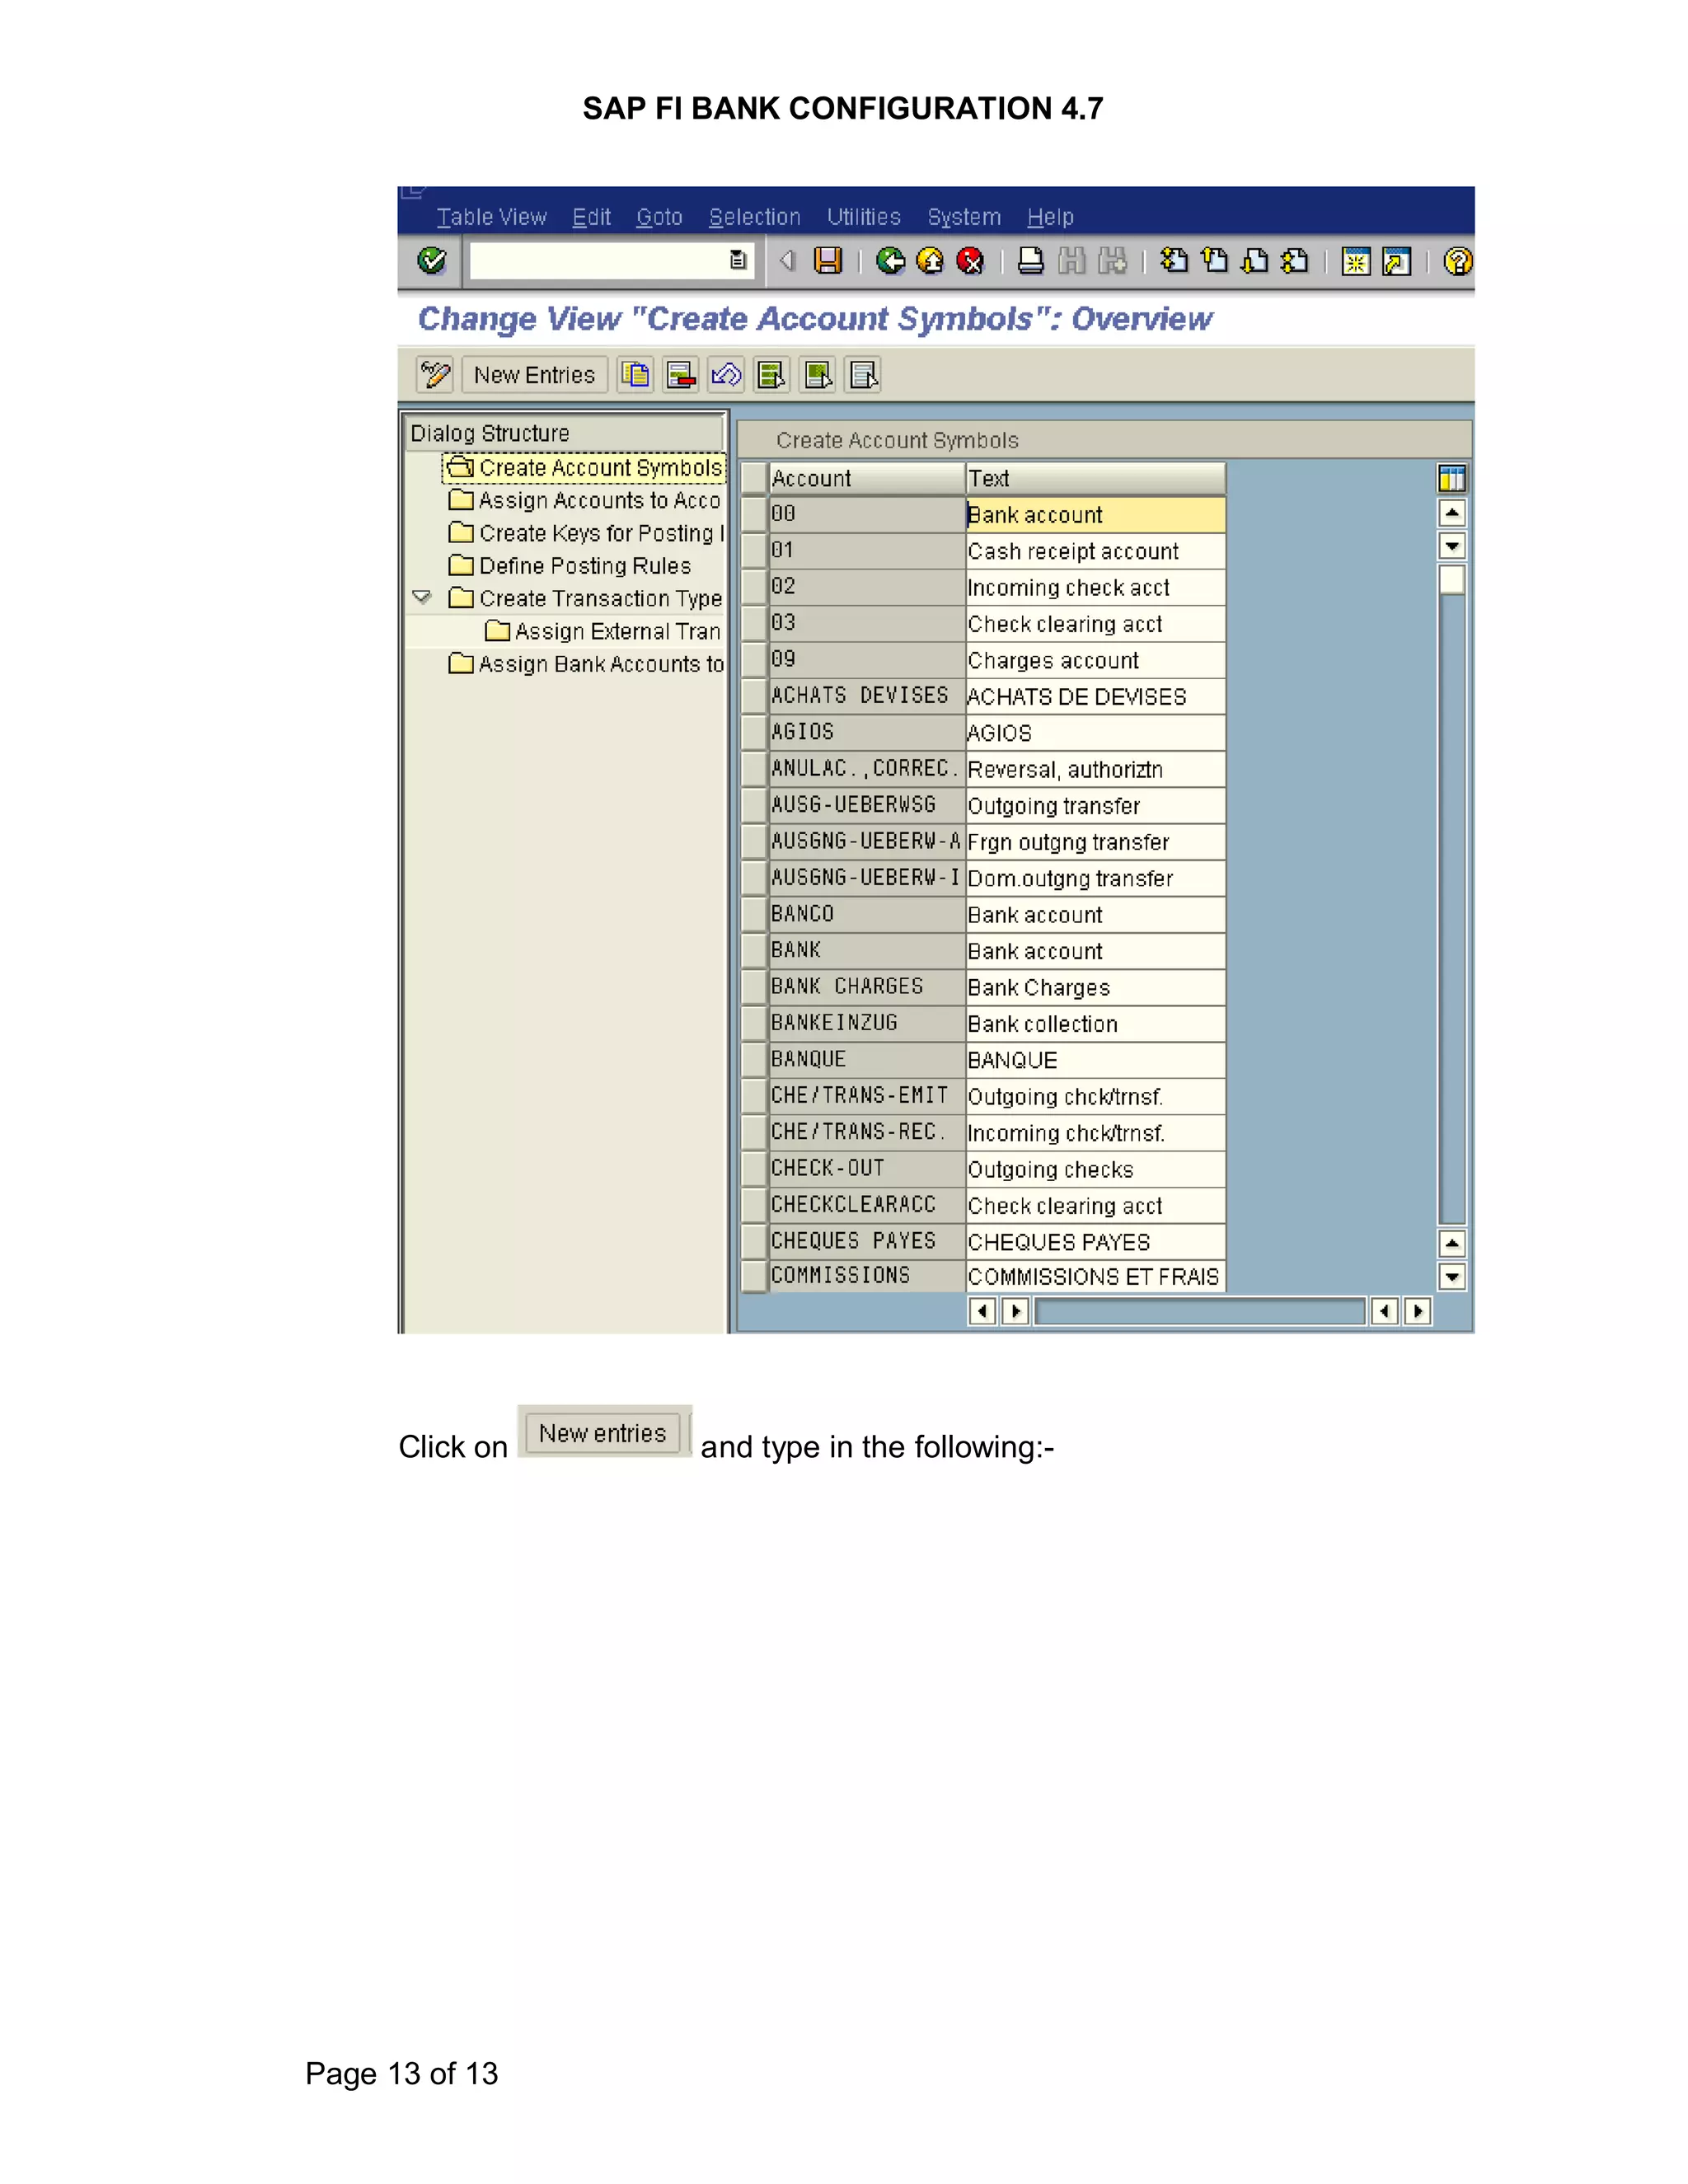Click the horizontal scroll right-end arrow
Viewport: 1688px width, 2184px height.
pyautogui.click(x=1417, y=1311)
